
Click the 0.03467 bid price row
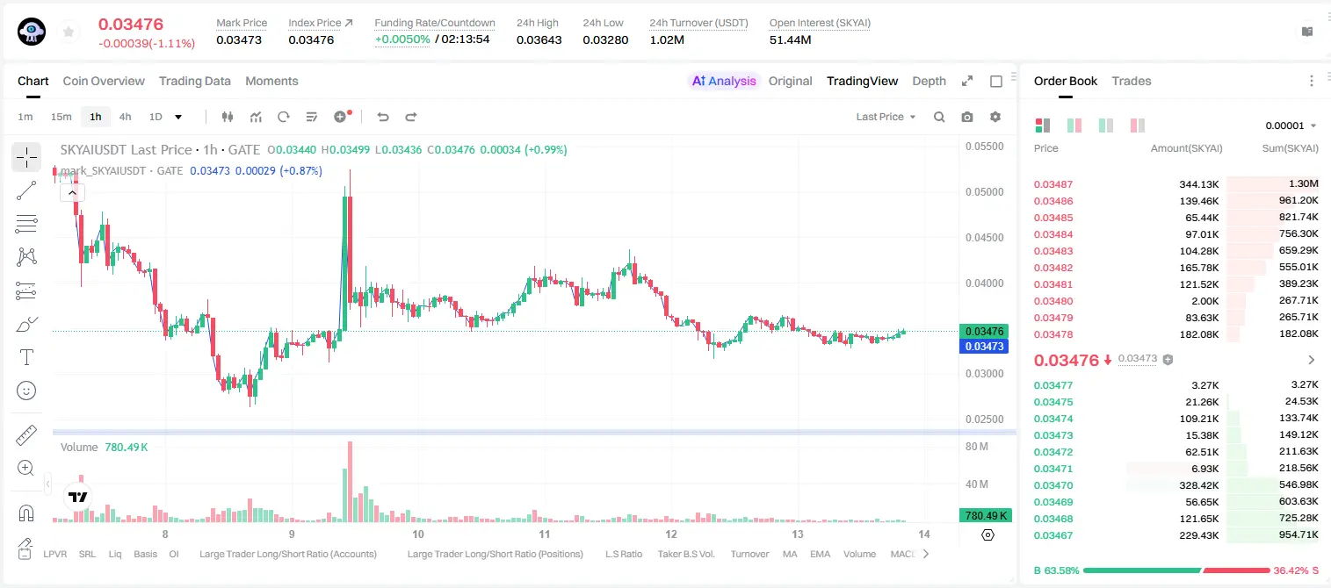click(x=1175, y=535)
